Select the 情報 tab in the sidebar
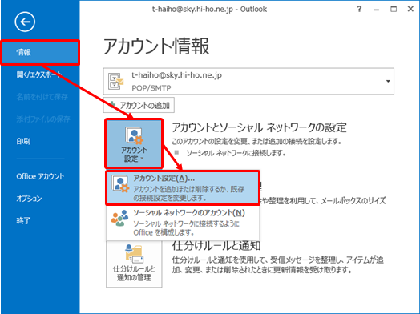Image resolution: width=420 pixels, height=314 pixels. (40, 53)
